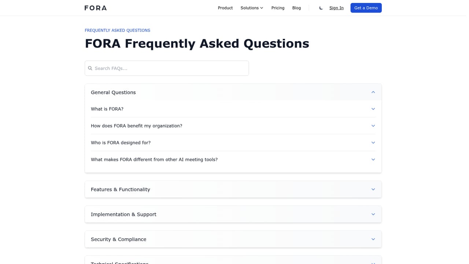Click the Get a Demo button
Screen dimensions: 469x264
[366, 8]
